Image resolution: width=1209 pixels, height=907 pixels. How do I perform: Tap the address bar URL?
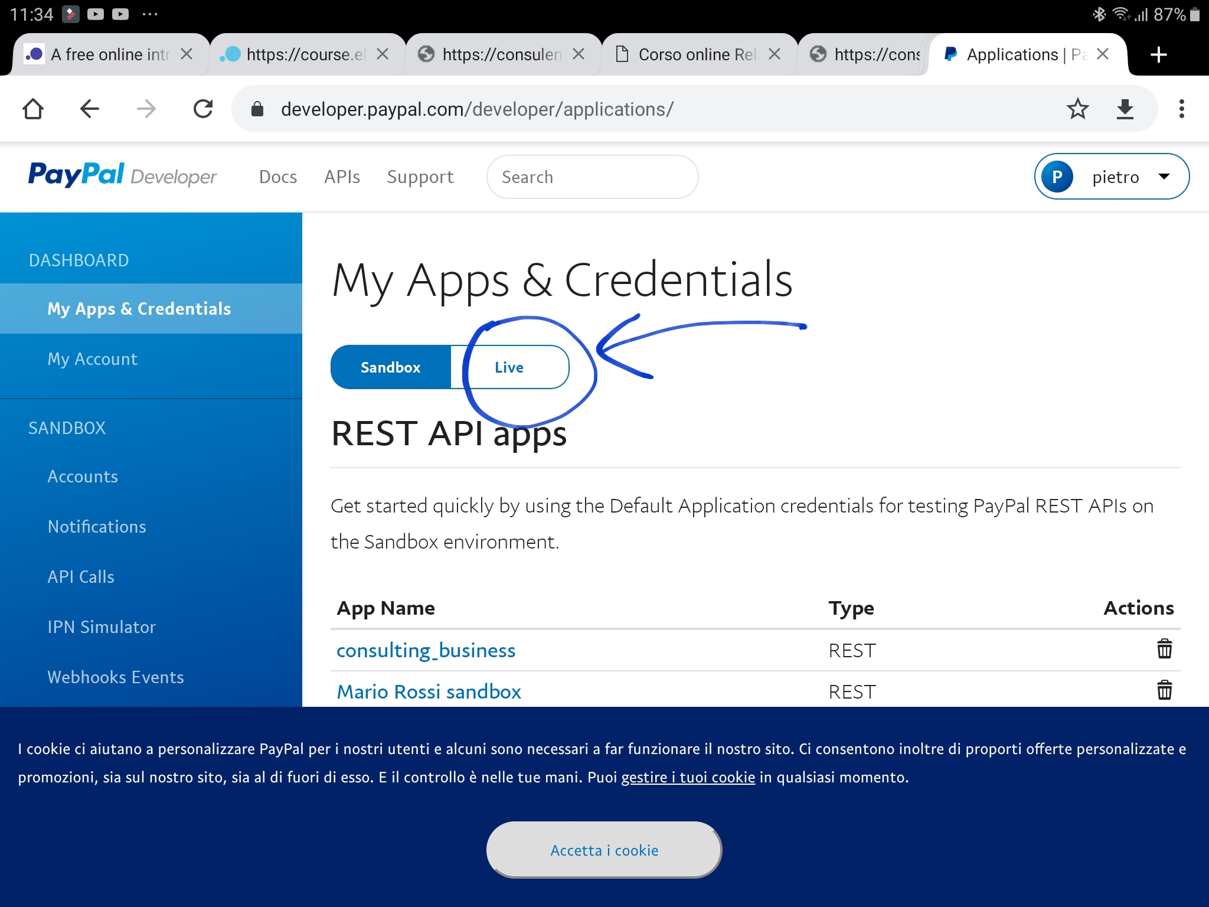coord(477,109)
